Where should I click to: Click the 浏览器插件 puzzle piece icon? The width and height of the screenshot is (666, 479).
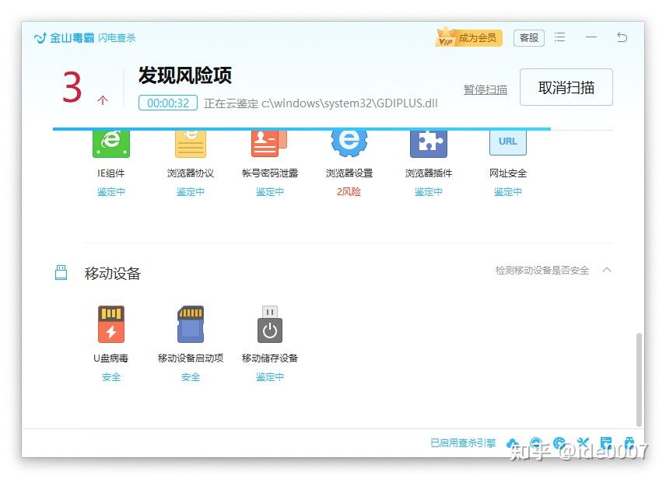pyautogui.click(x=428, y=142)
